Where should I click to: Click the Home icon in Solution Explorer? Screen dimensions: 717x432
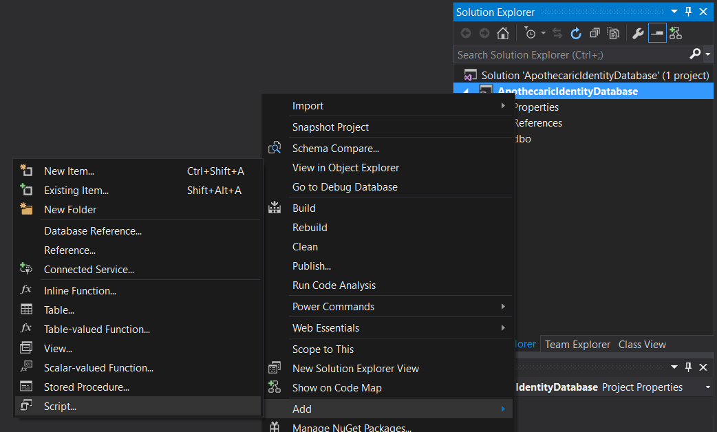pyautogui.click(x=503, y=33)
